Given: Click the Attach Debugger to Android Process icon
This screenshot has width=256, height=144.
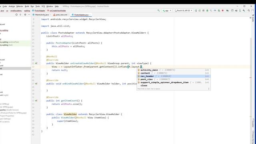Looking at the screenshot, I should (x=219, y=11).
